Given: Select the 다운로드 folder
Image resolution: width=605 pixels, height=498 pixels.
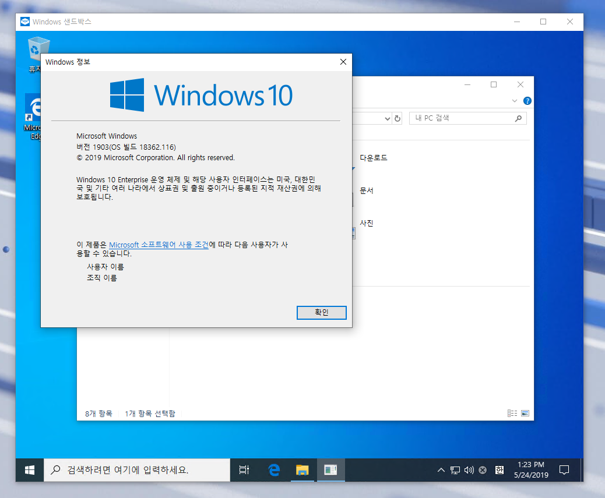Looking at the screenshot, I should click(x=374, y=158).
